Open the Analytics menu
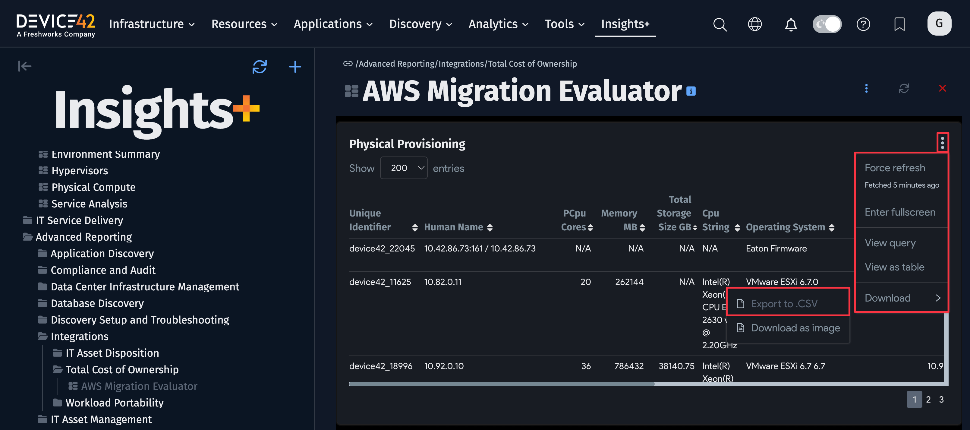The image size is (970, 430). [x=498, y=24]
